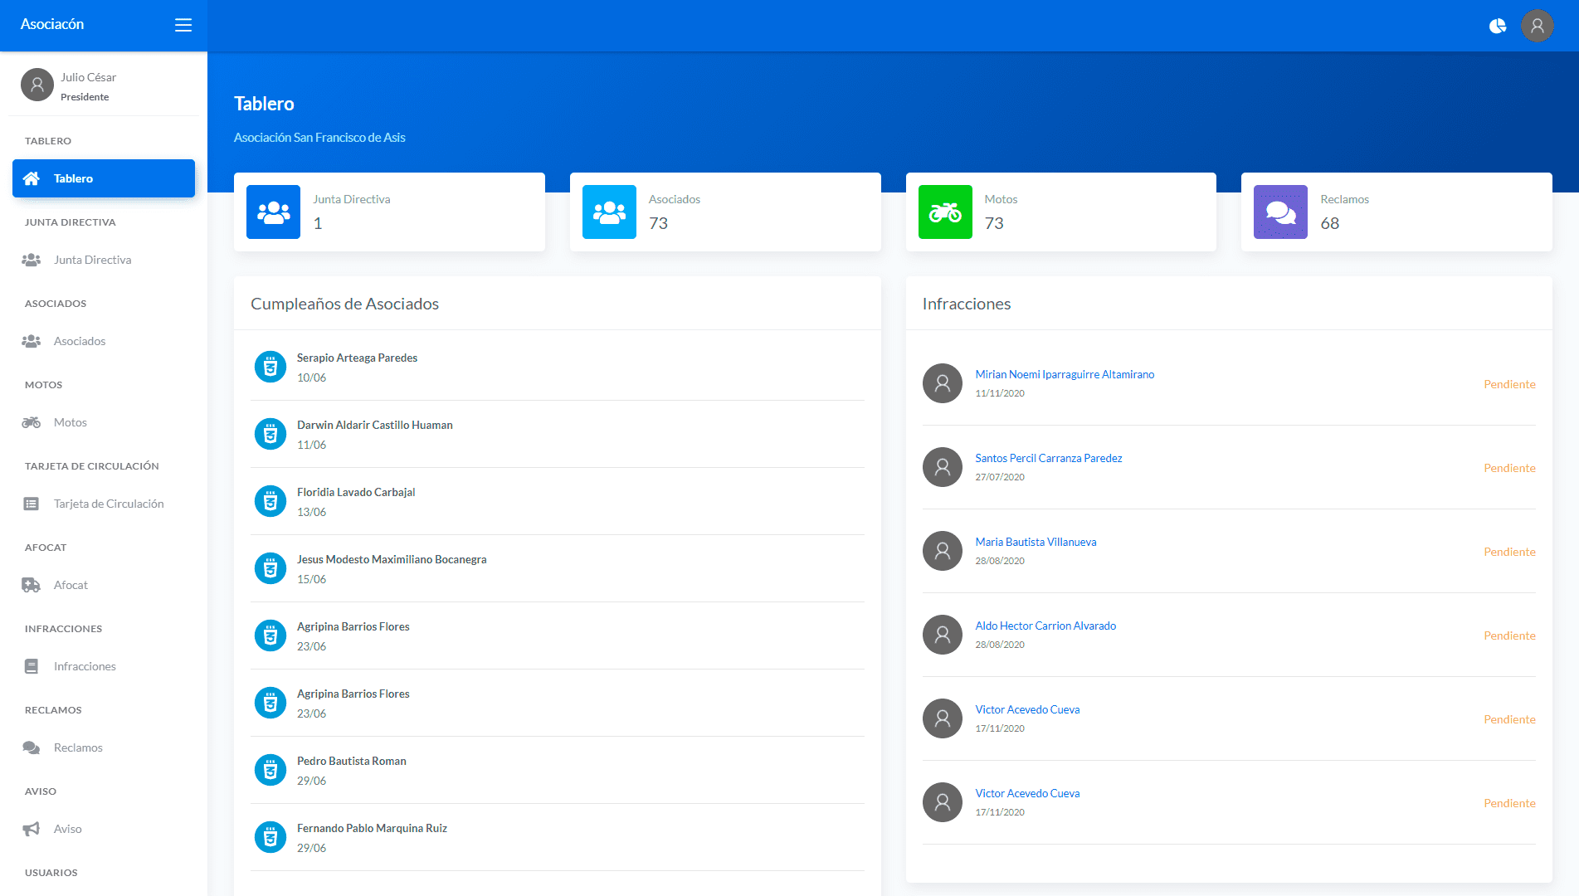Click the date 11/11/2020 under Mirian Noemi
This screenshot has width=1579, height=896.
(x=1000, y=393)
